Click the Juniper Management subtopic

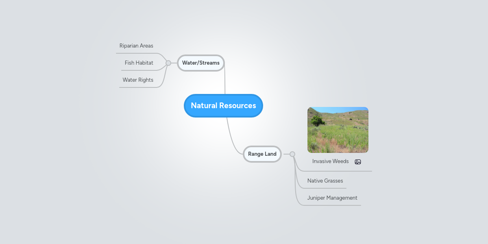click(332, 198)
